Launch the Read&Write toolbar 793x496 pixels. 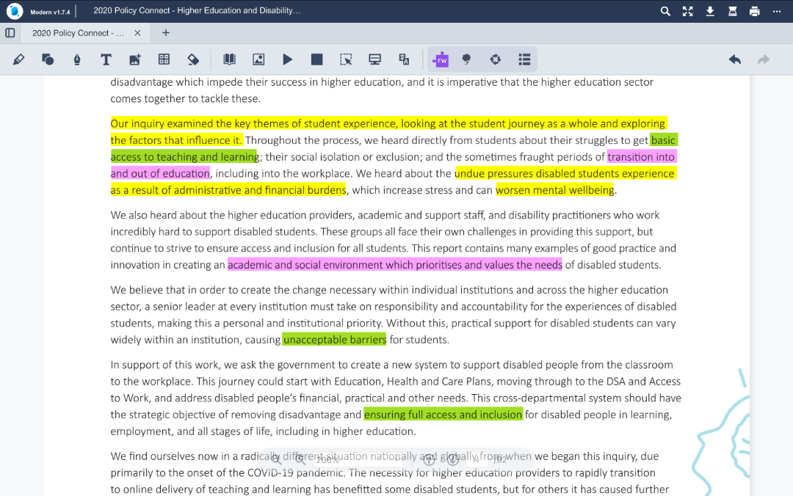click(441, 59)
